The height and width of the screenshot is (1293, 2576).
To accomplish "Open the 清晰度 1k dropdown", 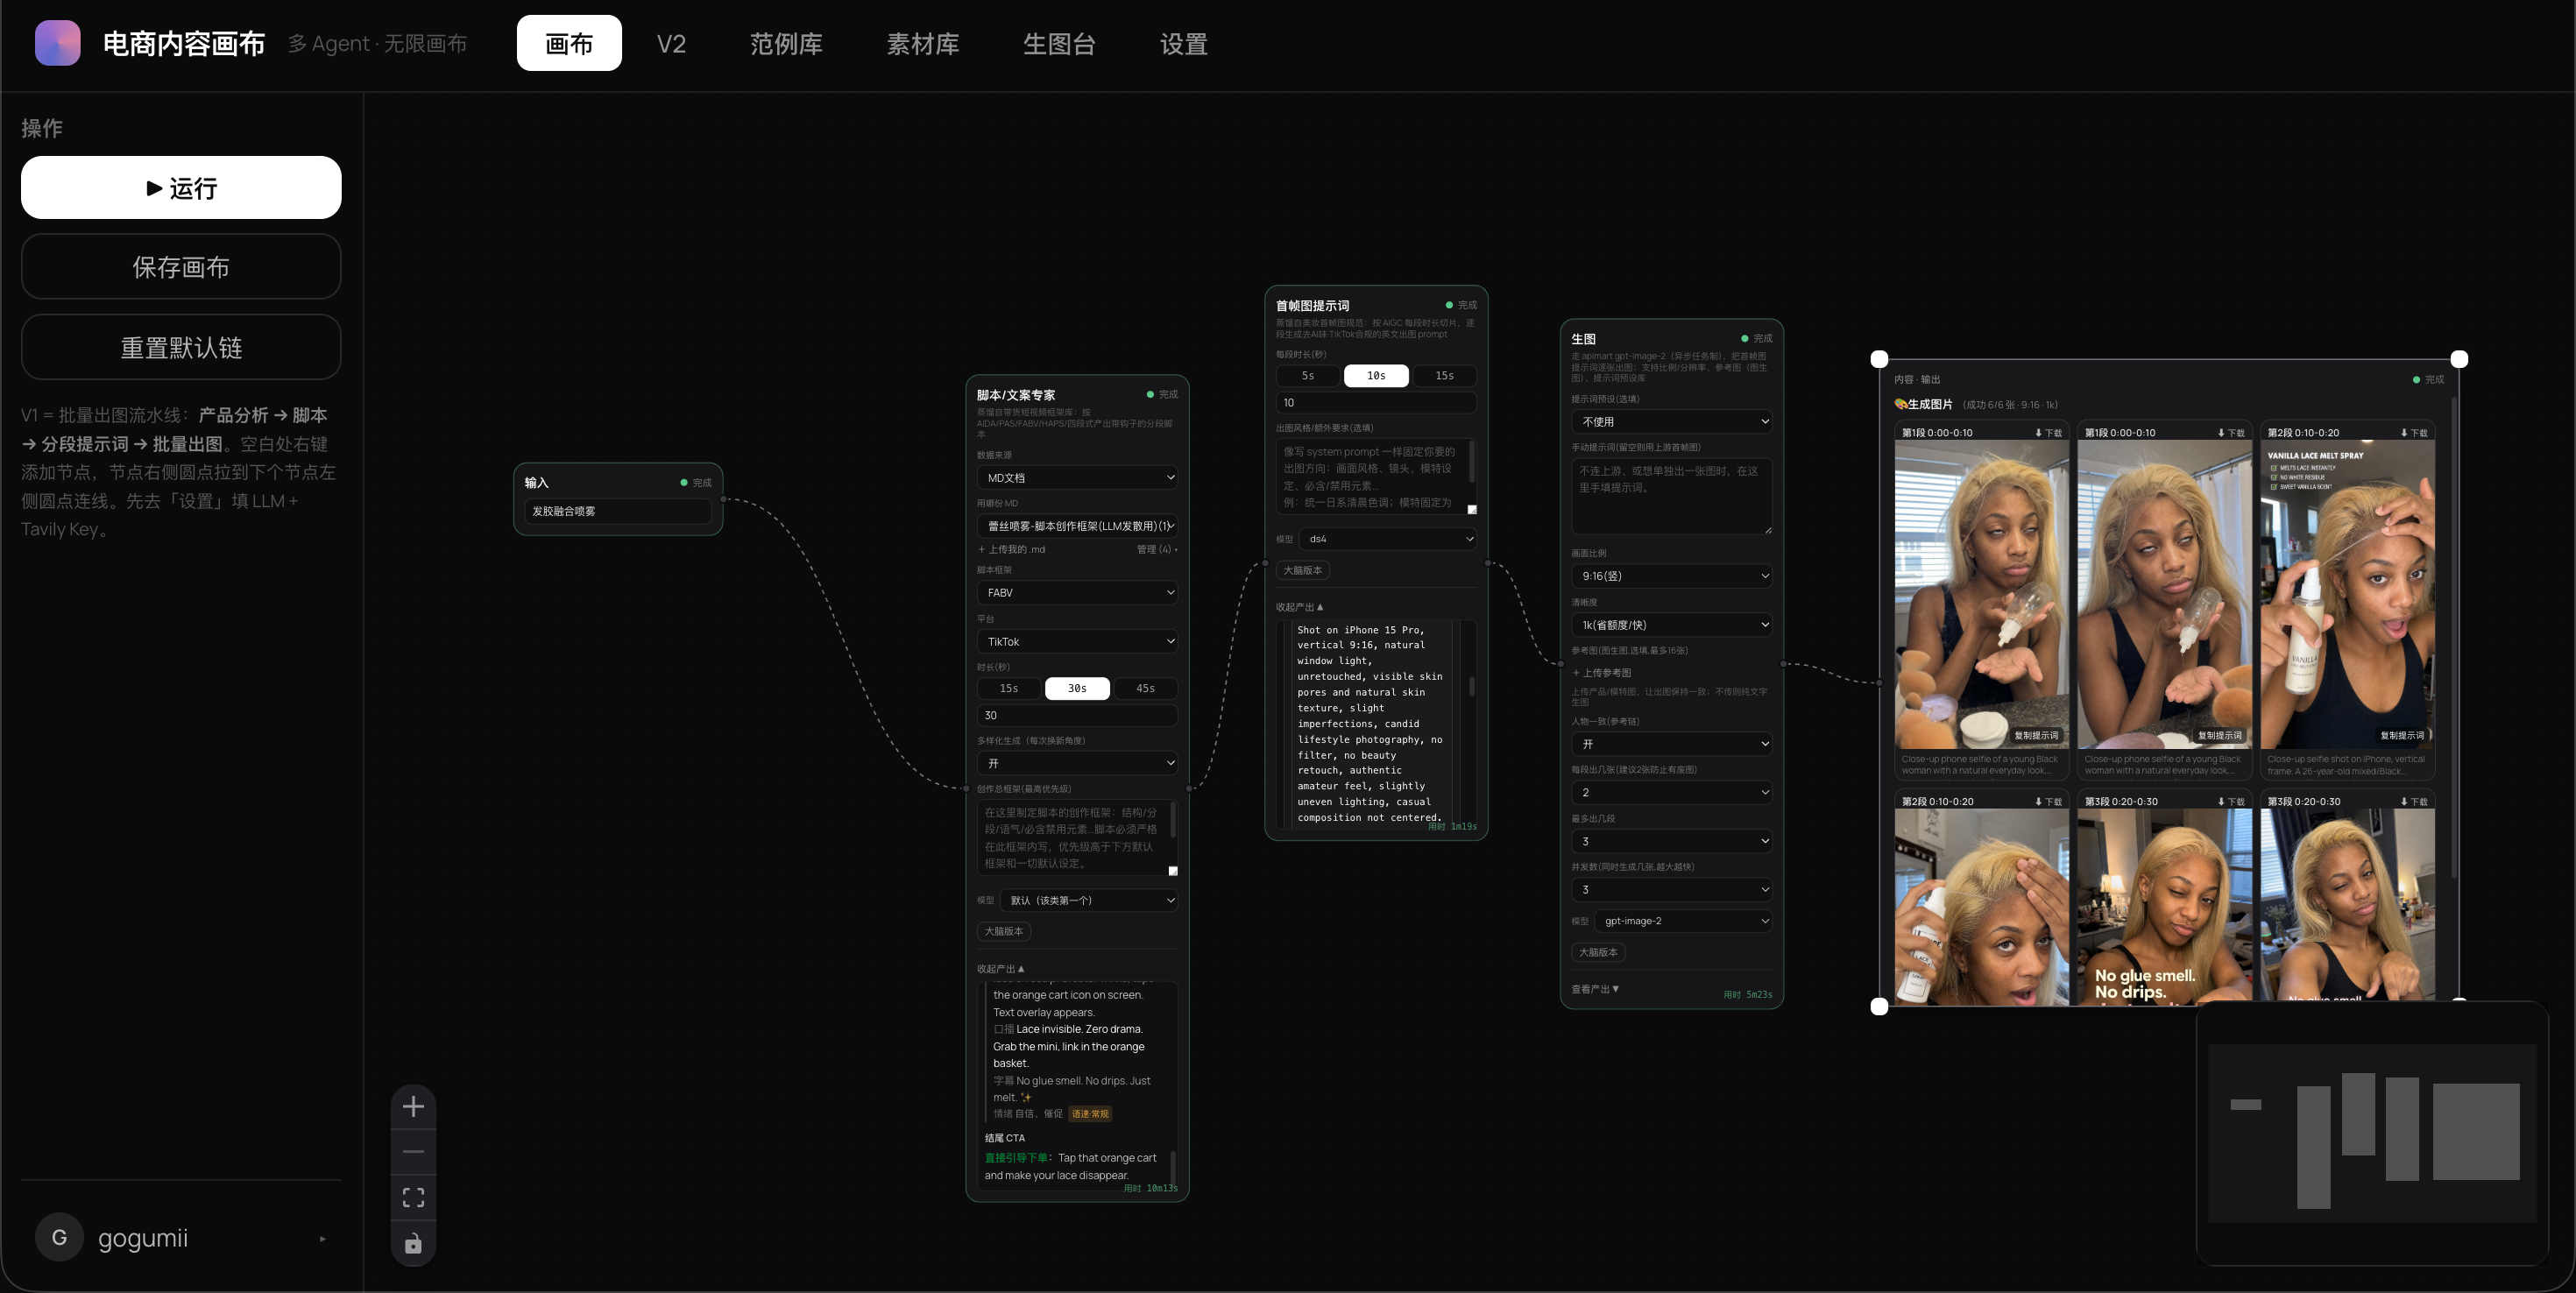I will click(x=1672, y=624).
